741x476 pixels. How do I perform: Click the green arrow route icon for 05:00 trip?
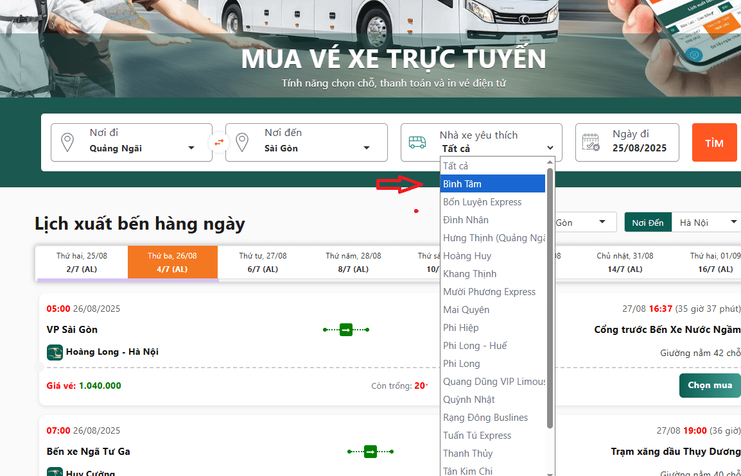click(345, 330)
